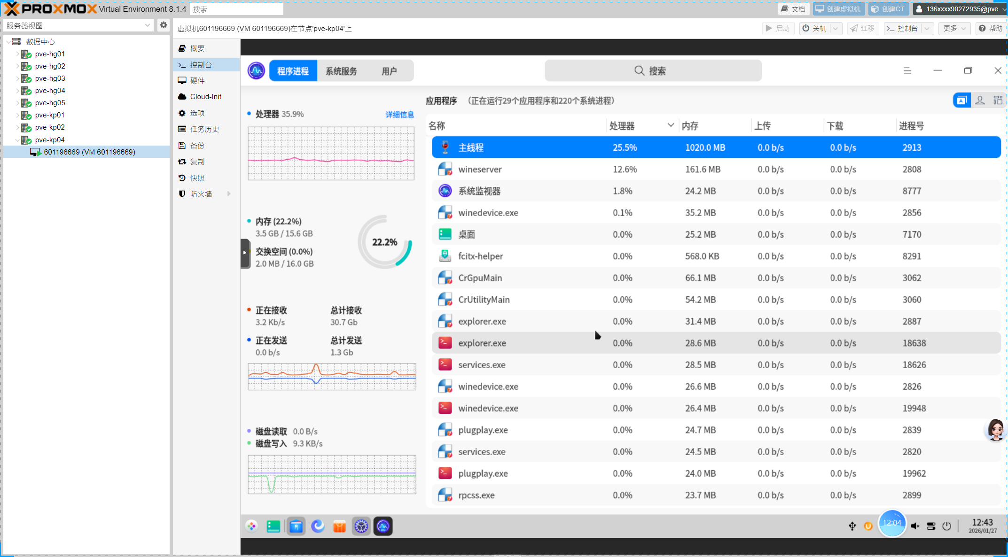Viewport: 1008px width, 557px height.
Task: Show only my processes user icon
Action: click(980, 101)
